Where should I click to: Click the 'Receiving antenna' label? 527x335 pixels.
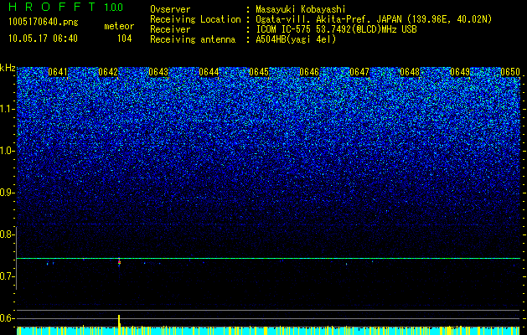193,39
